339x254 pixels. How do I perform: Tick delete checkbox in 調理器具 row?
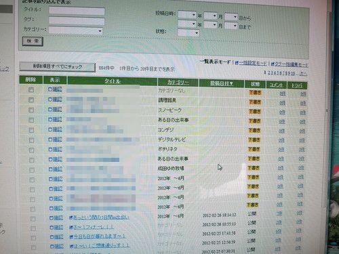(31, 100)
